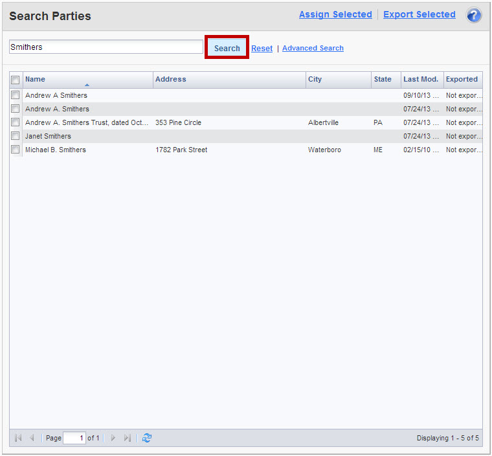Click the 09/10/13 last modified cell
The width and height of the screenshot is (492, 456).
pyautogui.click(x=422, y=95)
